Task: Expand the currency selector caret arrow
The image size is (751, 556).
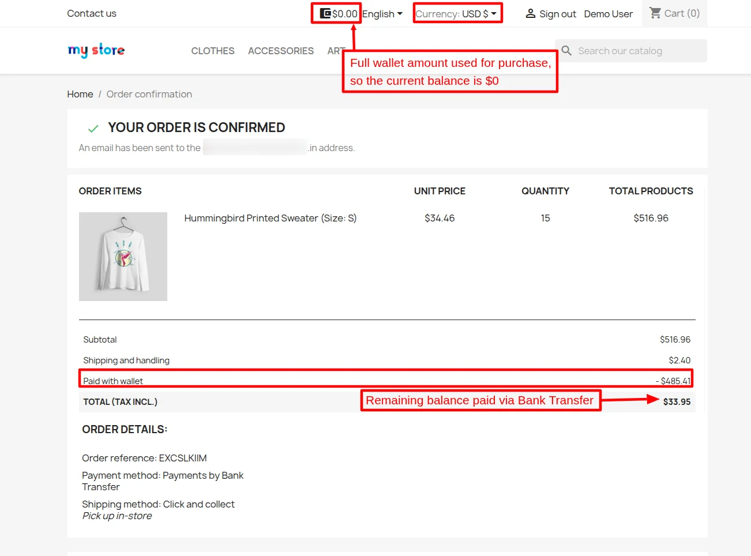Action: click(494, 13)
